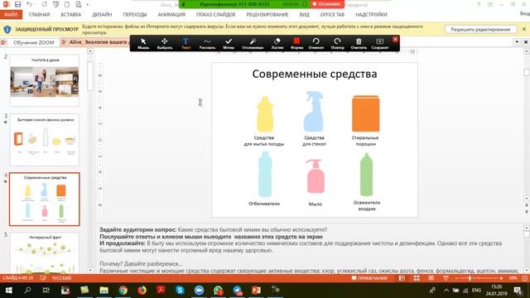Switch to Slide Sorter view icon
This screenshot has width=530, height=298.
(x=417, y=278)
